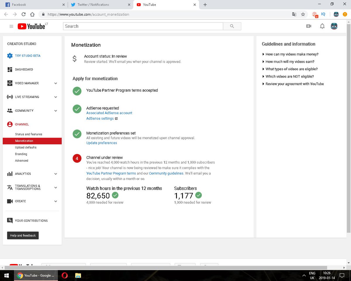The height and width of the screenshot is (281, 351).
Task: Click the browser back arrow
Action: click(x=6, y=14)
